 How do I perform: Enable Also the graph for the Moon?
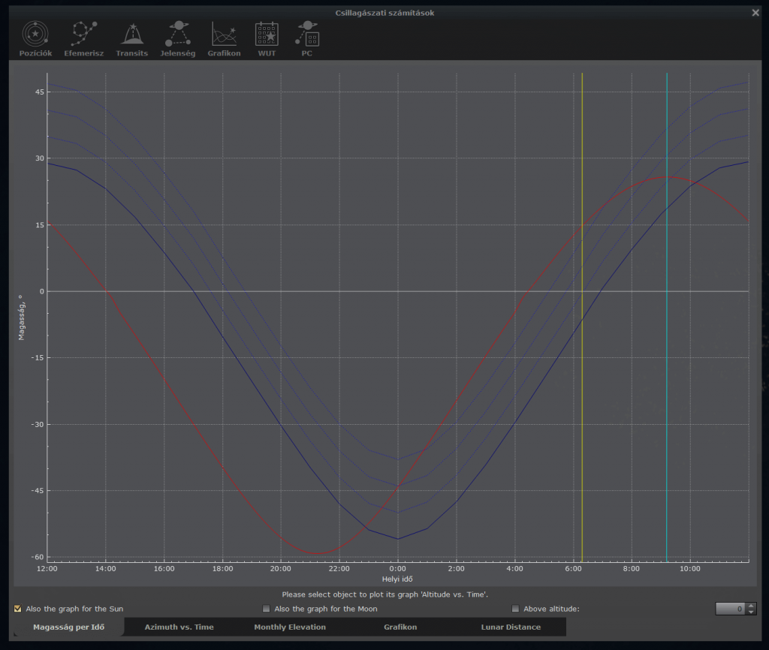pos(266,609)
